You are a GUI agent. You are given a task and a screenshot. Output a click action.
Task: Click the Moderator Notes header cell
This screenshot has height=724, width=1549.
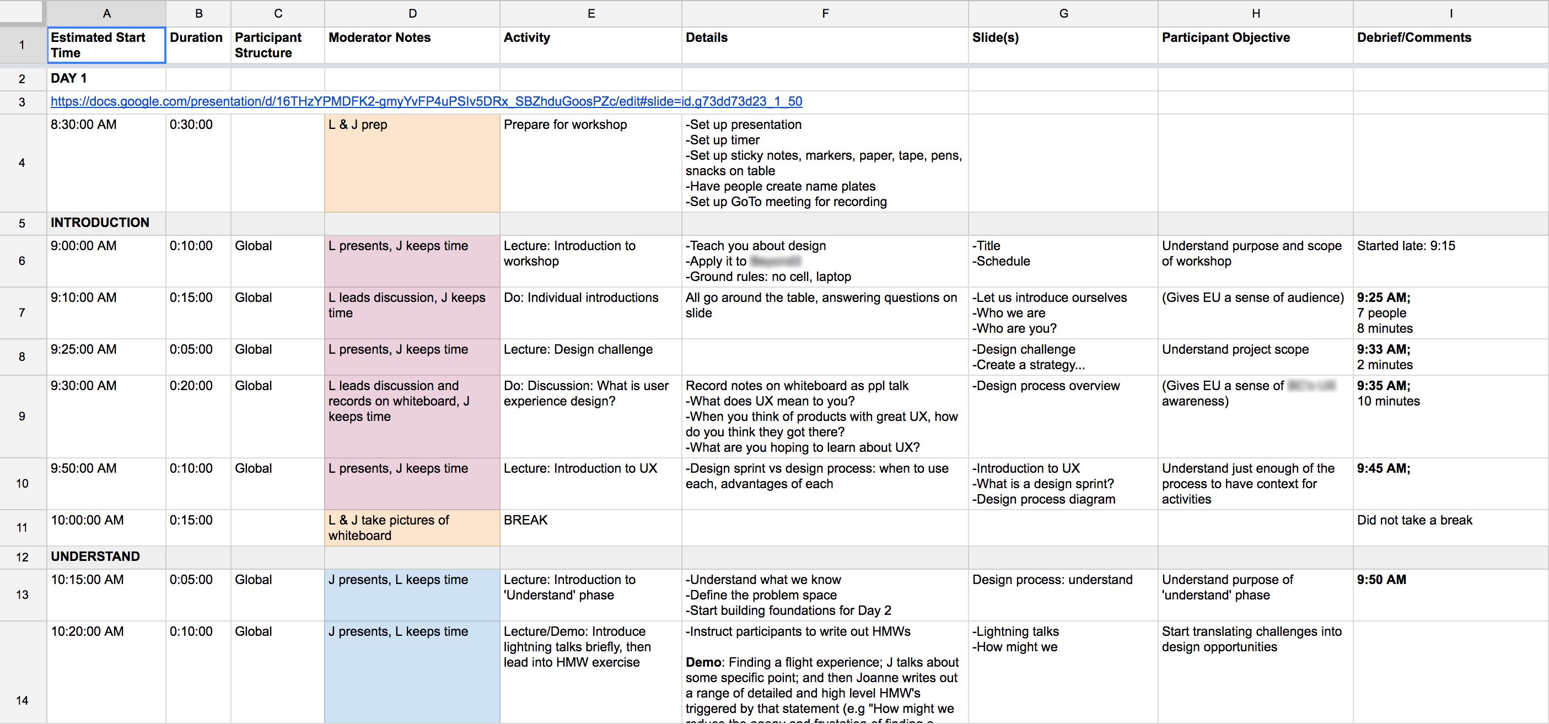412,45
